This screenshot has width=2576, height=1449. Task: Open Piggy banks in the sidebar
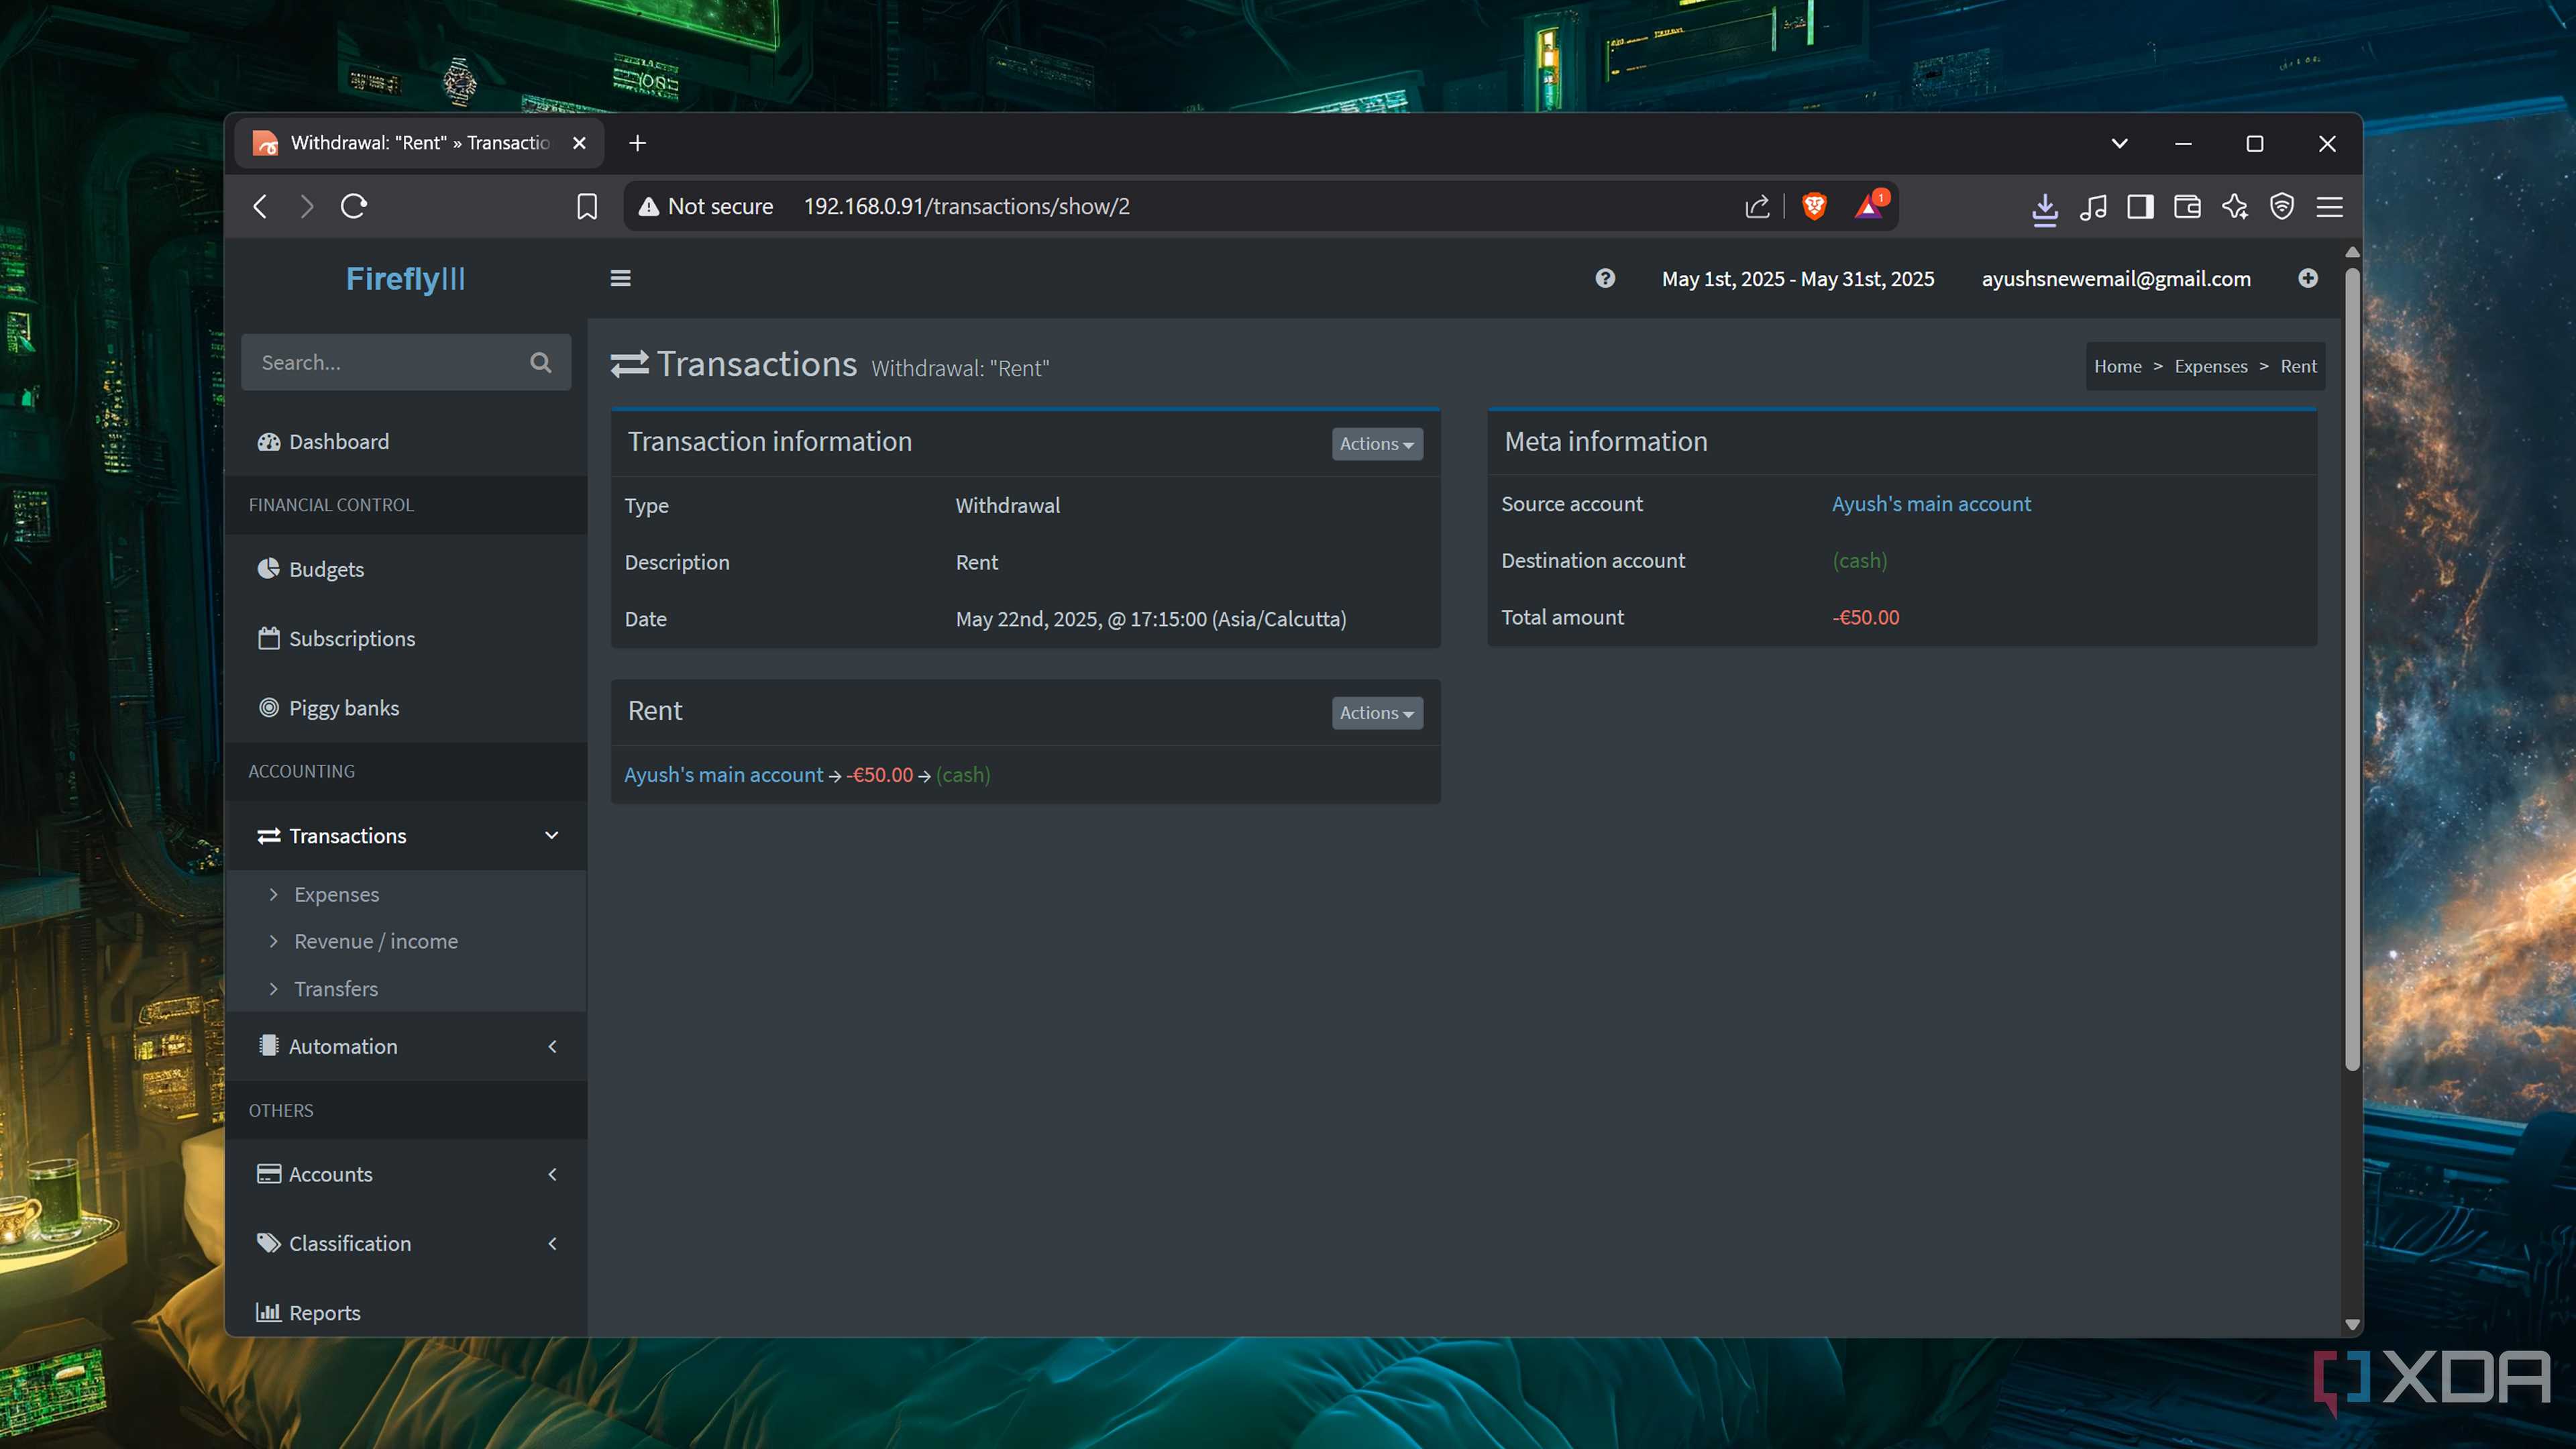pyautogui.click(x=406, y=707)
